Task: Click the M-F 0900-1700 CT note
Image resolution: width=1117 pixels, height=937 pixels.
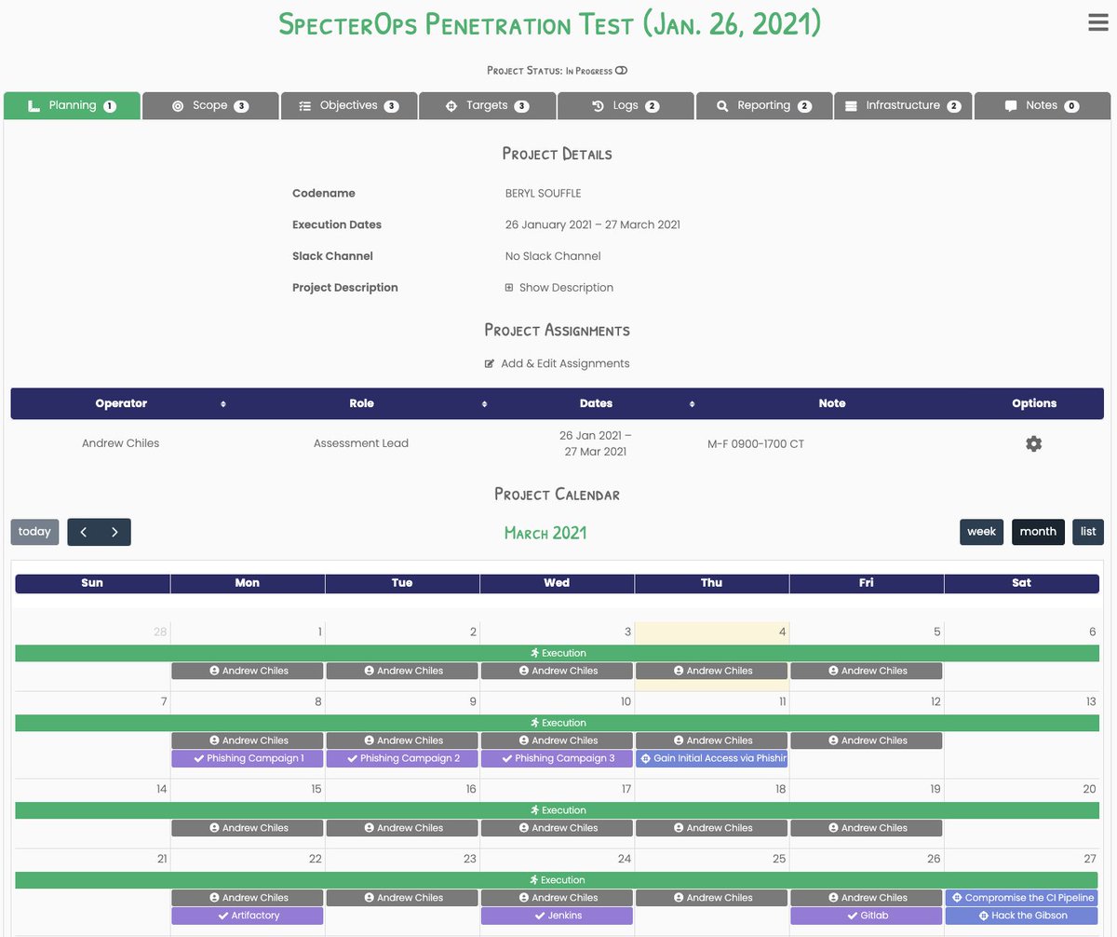Action: pyautogui.click(x=756, y=444)
